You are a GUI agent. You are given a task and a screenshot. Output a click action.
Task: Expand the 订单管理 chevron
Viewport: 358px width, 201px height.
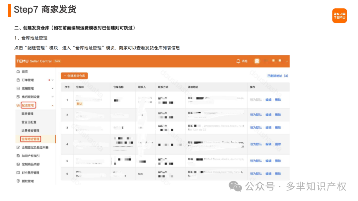point(52,80)
